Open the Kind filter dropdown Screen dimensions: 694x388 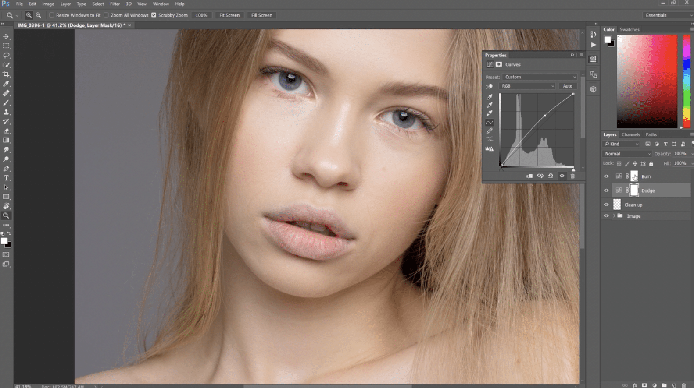[622, 144]
